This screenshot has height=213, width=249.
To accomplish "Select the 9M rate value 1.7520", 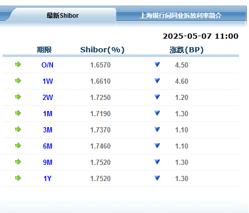I will pyautogui.click(x=101, y=162).
